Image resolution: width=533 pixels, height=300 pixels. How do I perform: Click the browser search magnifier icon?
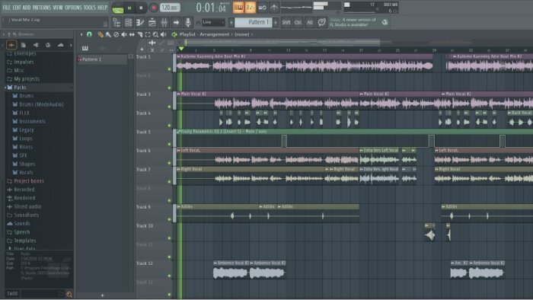(69, 294)
